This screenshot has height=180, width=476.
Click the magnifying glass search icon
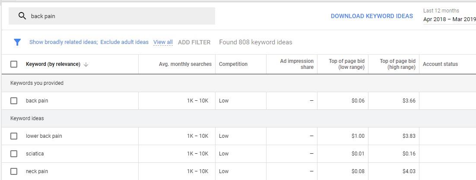22,16
